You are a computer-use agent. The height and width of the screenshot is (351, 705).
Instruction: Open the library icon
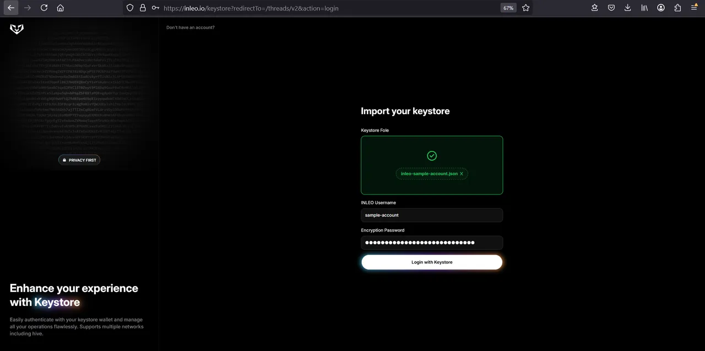[644, 8]
